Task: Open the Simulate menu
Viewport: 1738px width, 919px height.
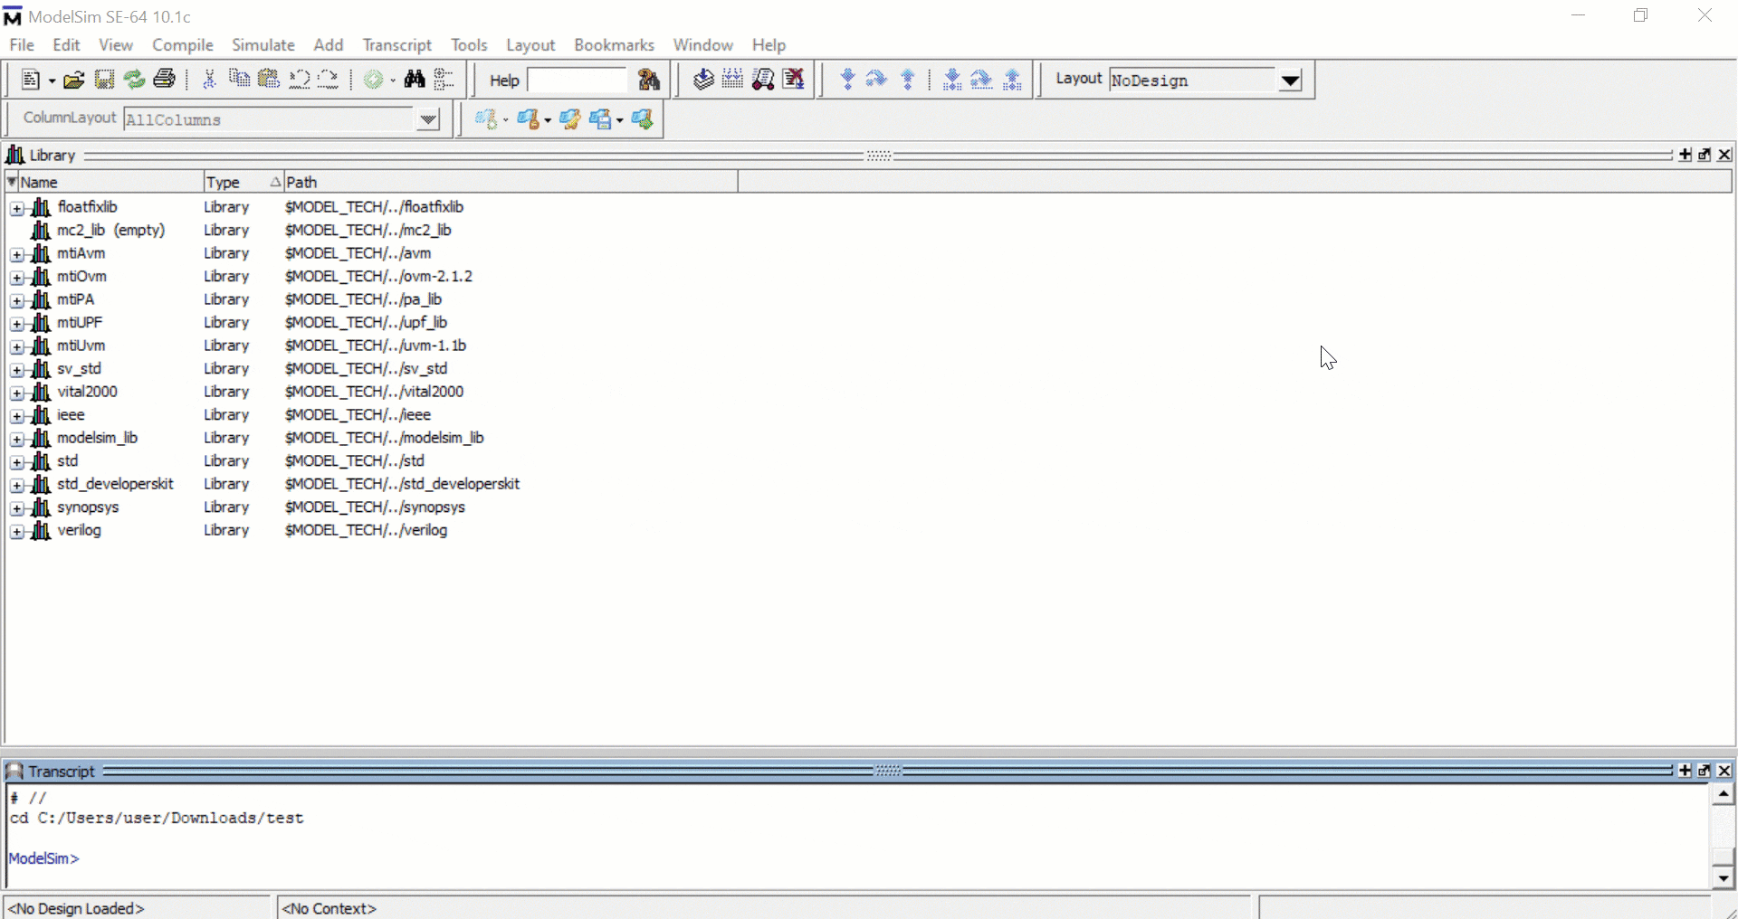Action: point(263,45)
